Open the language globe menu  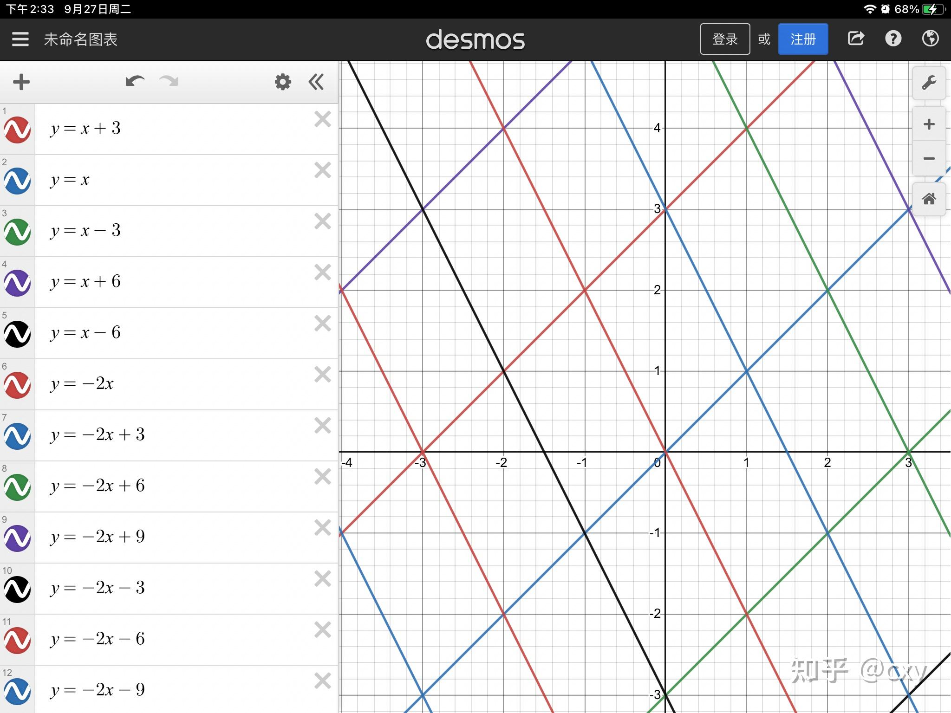[x=930, y=39]
